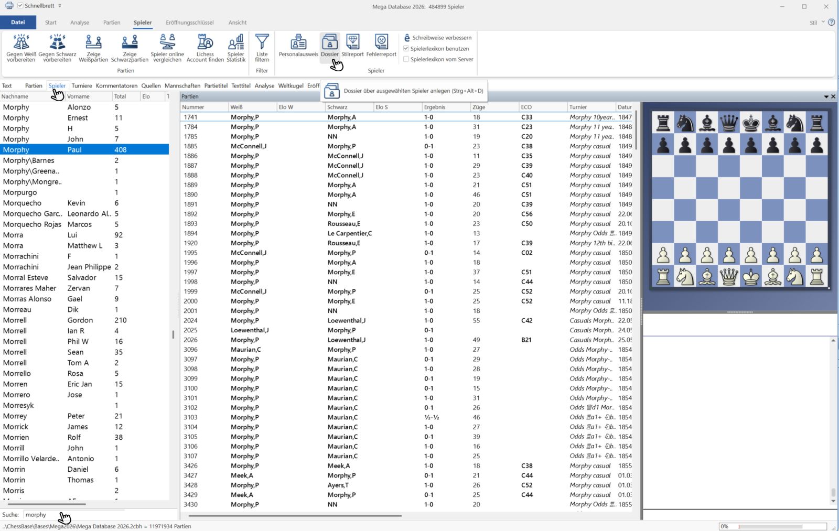Image resolution: width=839 pixels, height=531 pixels.
Task: Click the player list horizontal scrollbar
Action: [x=47, y=504]
